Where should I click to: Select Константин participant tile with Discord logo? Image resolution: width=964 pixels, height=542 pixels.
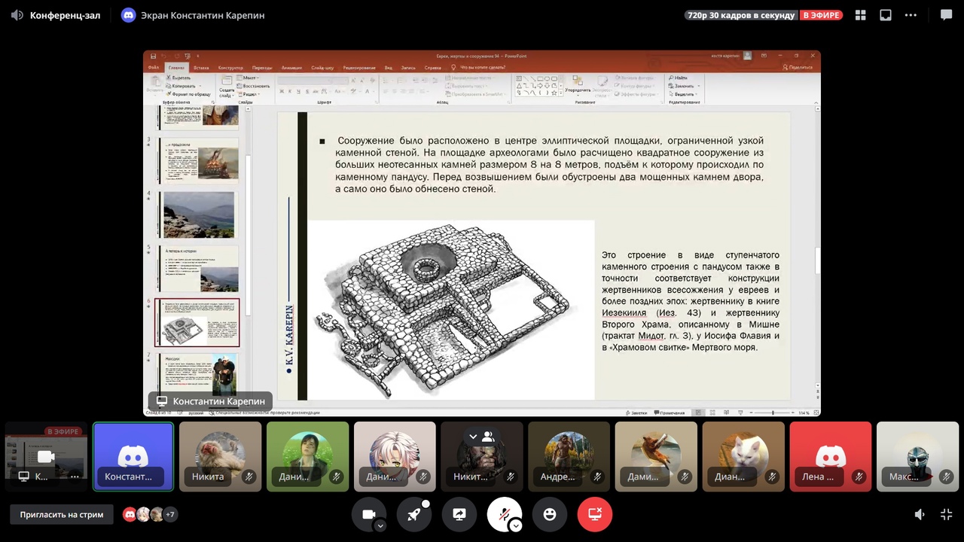(x=133, y=457)
